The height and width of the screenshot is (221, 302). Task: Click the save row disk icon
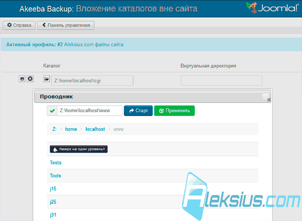click(22, 79)
